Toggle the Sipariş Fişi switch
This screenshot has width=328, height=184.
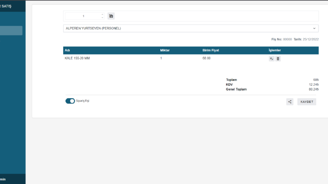(x=70, y=101)
